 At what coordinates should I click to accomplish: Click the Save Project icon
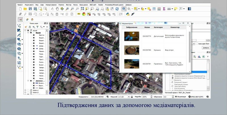[x=30, y=9]
